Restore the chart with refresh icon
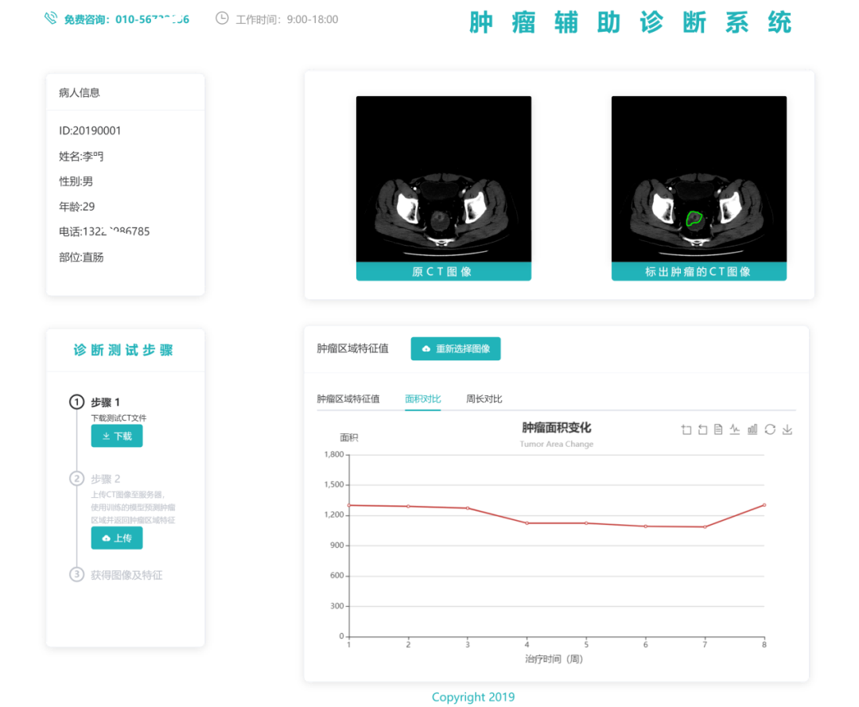 click(770, 430)
